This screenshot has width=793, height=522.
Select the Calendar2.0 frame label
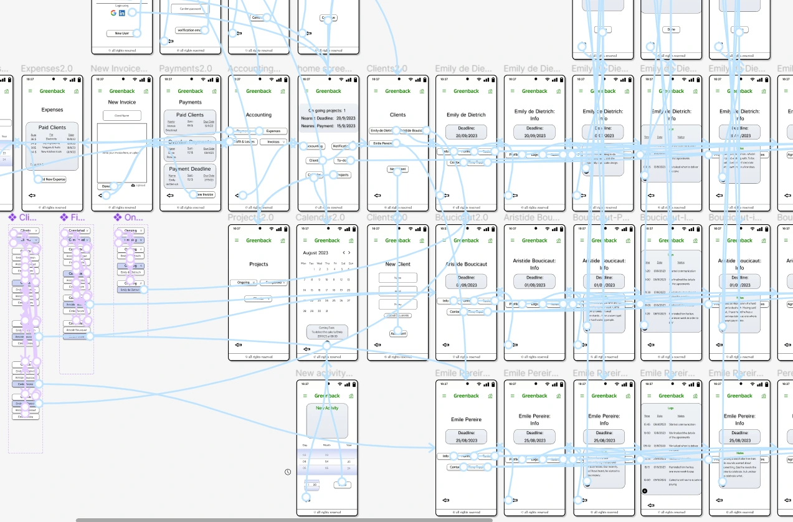320,217
